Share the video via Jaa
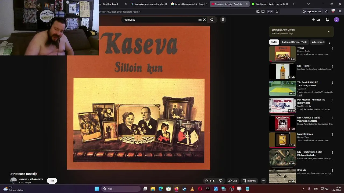The width and height of the screenshot is (344, 193). (232, 181)
